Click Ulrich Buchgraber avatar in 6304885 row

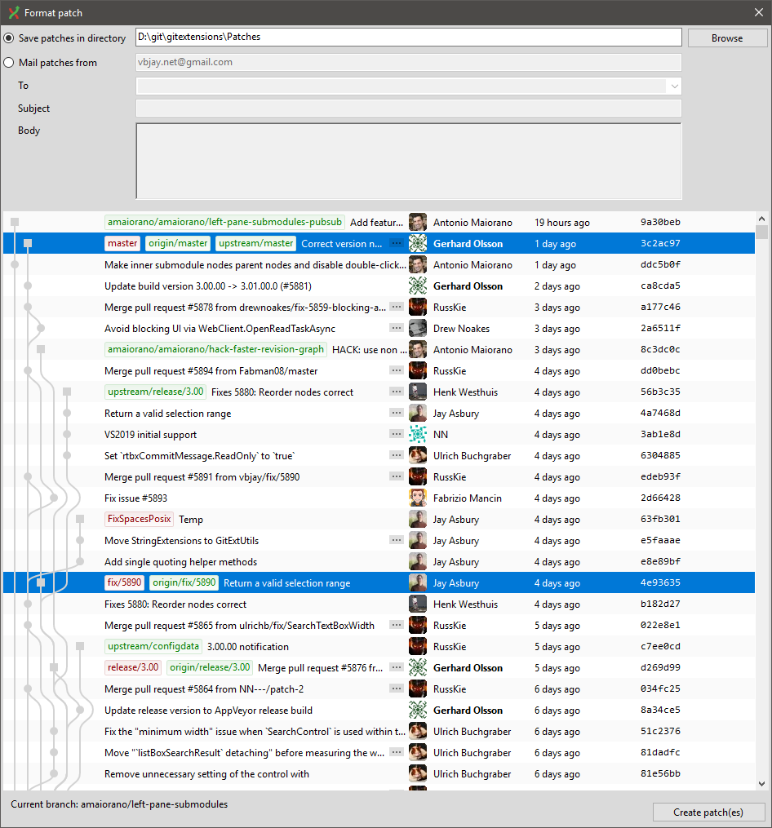(x=418, y=456)
